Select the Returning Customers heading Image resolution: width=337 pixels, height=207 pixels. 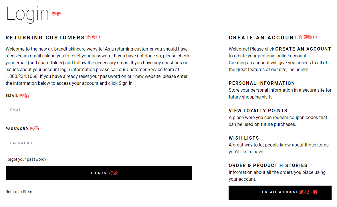[45, 38]
